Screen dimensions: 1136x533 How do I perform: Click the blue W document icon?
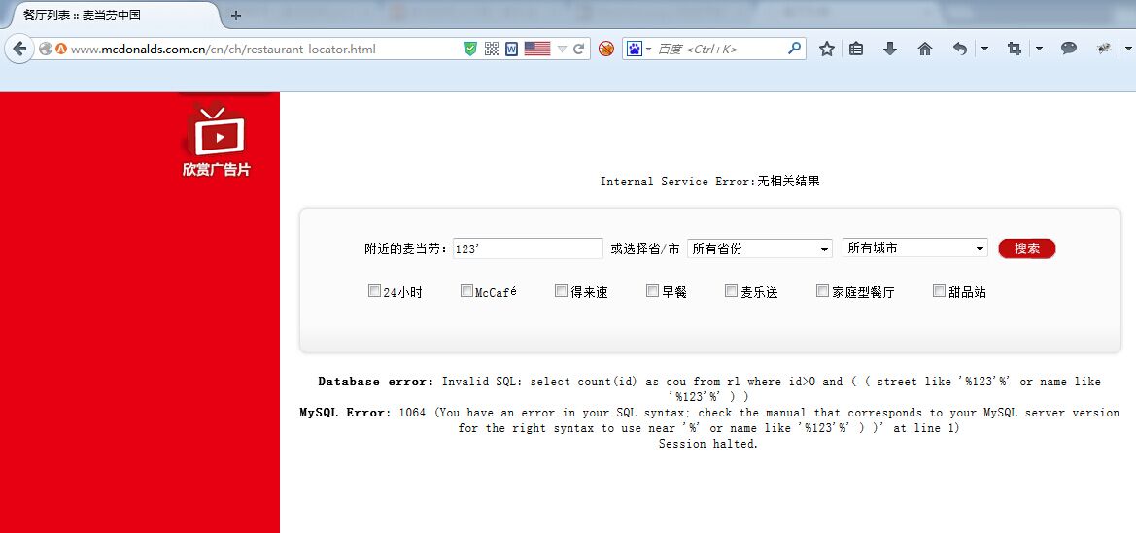point(511,49)
